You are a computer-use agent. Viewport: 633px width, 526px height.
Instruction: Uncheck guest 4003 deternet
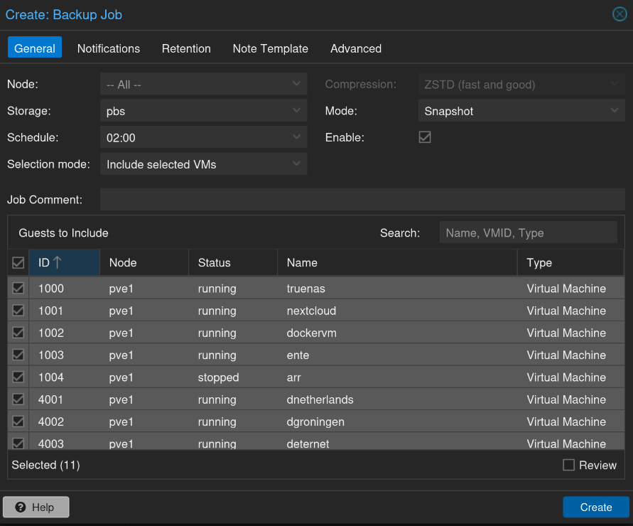coord(18,443)
